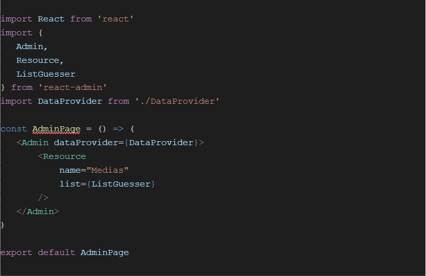Click the name attribute of Resource
Image resolution: width=426 pixels, height=276 pixels.
[69, 170]
